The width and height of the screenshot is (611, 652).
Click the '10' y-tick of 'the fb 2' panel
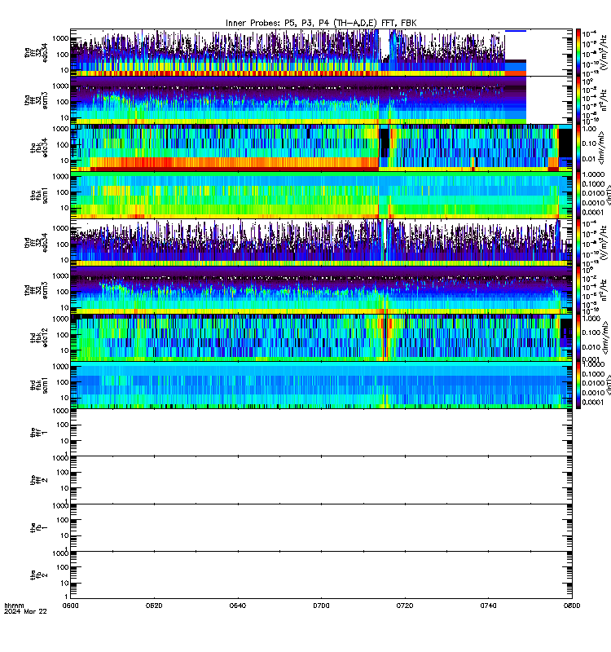pos(64,583)
